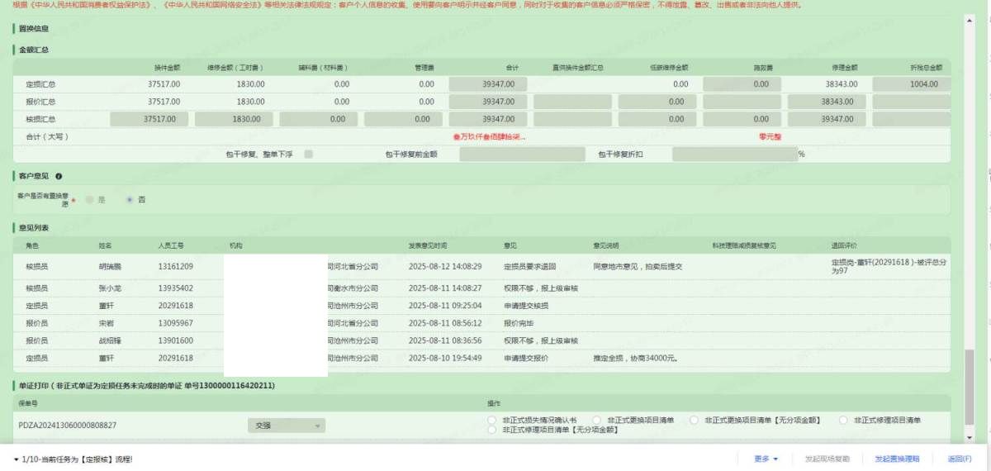
Task: Tick the 包干修复、整单下浮 checkbox
Action: click(x=308, y=154)
